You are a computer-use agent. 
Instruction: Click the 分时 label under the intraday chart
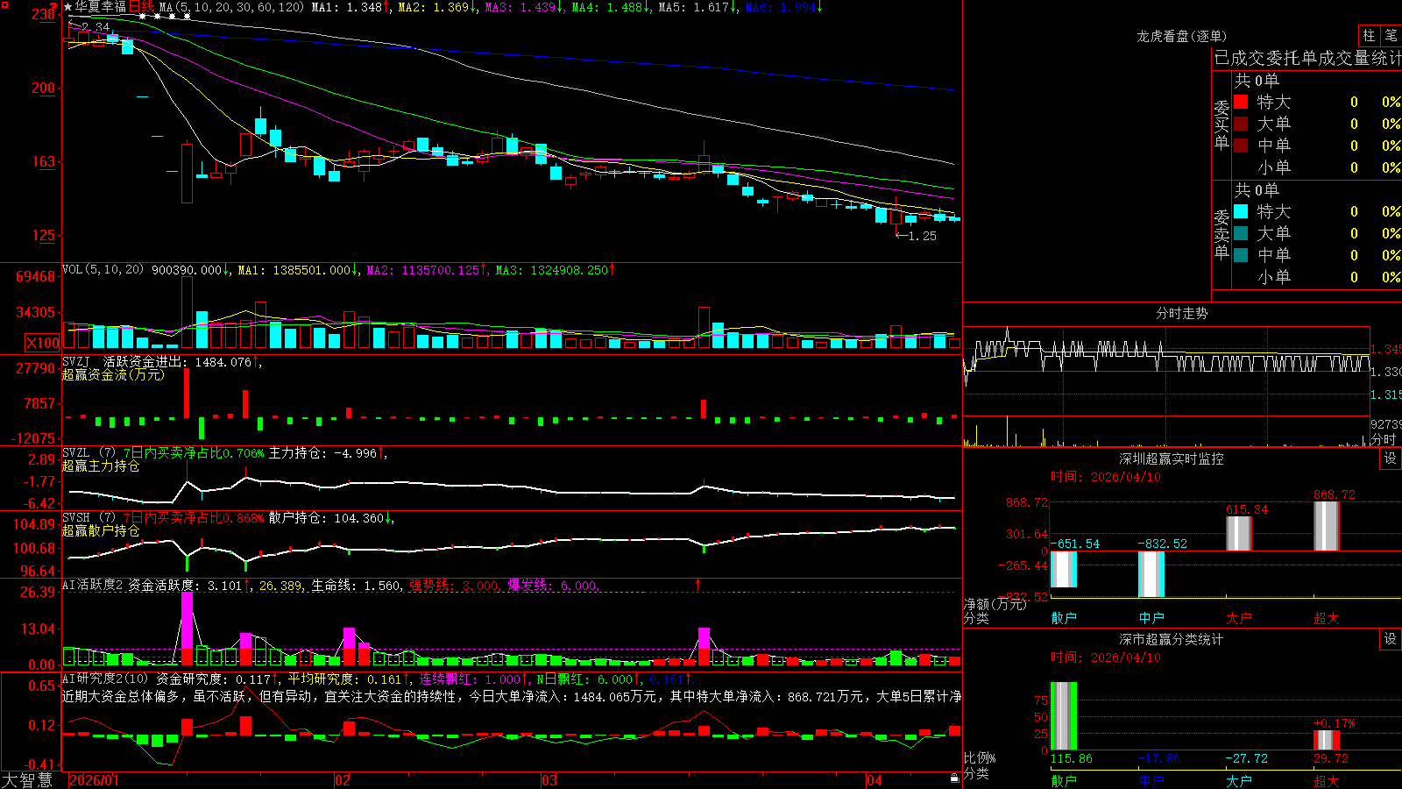click(x=1384, y=439)
